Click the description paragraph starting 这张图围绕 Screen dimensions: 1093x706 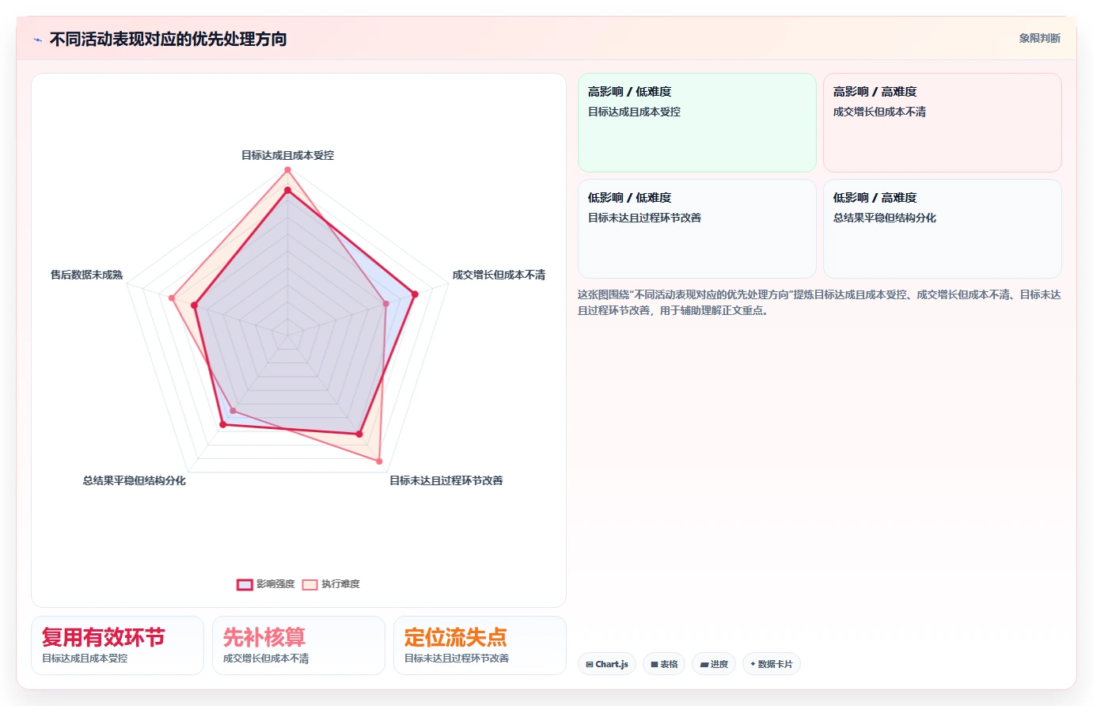point(819,302)
